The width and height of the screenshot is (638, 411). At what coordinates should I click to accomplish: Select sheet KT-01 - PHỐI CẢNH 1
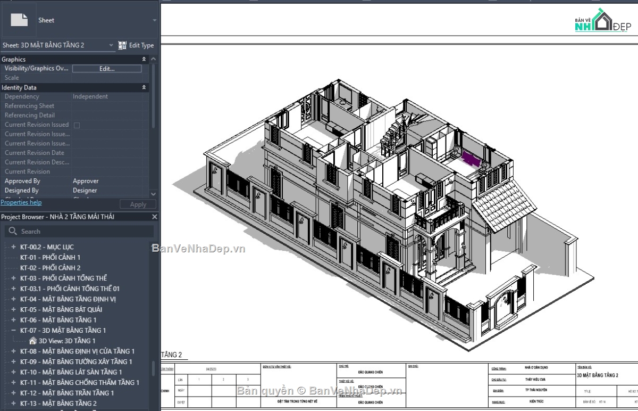[50, 257]
